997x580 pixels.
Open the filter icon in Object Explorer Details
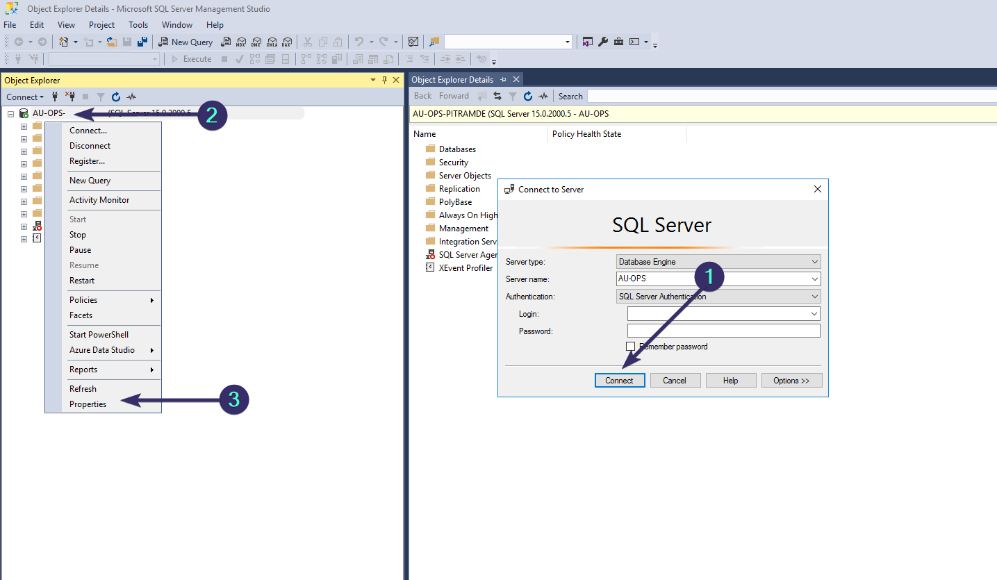tap(512, 96)
